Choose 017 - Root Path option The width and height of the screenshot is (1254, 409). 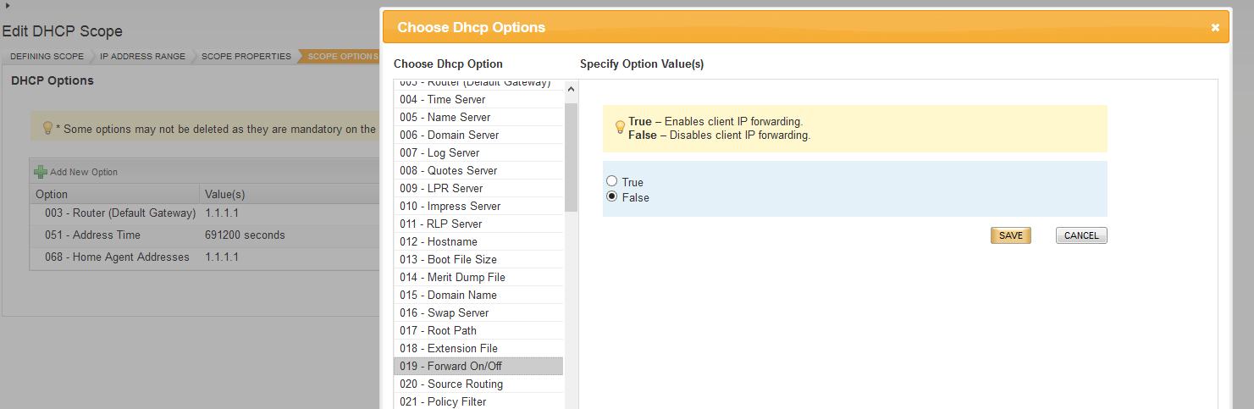point(478,330)
